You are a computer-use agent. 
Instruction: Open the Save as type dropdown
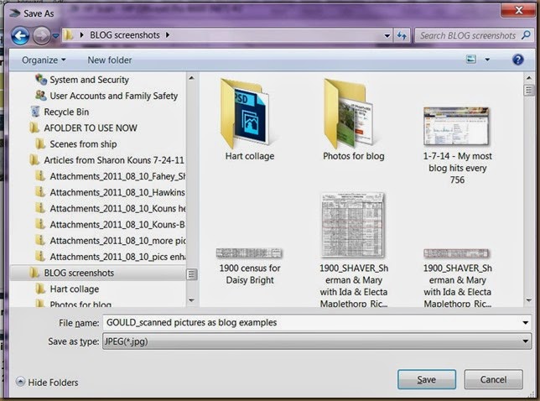pos(317,341)
